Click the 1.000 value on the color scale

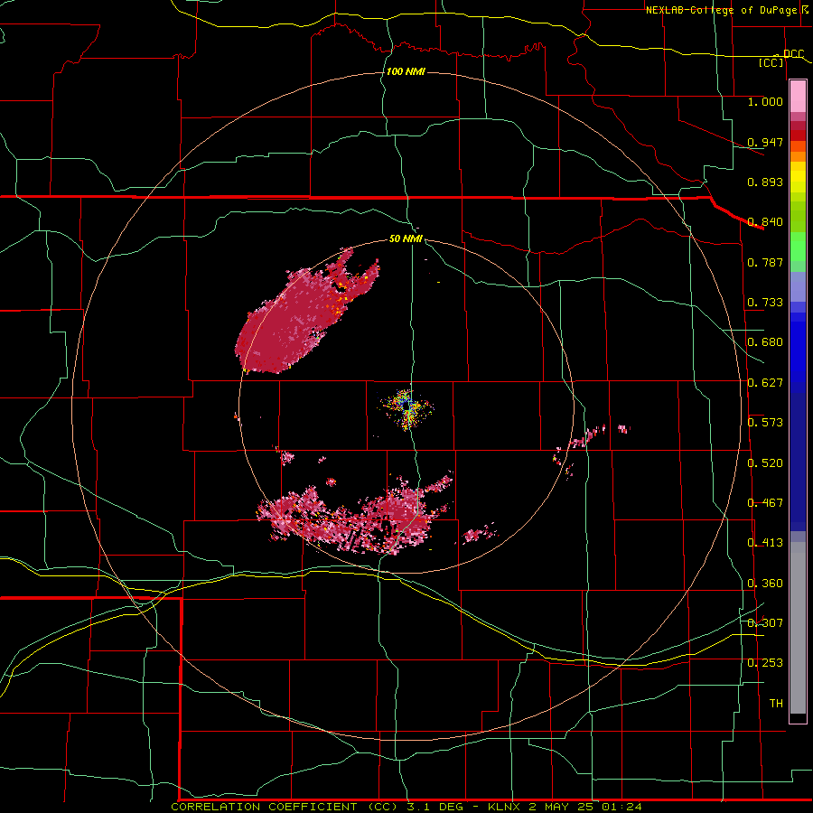(765, 101)
